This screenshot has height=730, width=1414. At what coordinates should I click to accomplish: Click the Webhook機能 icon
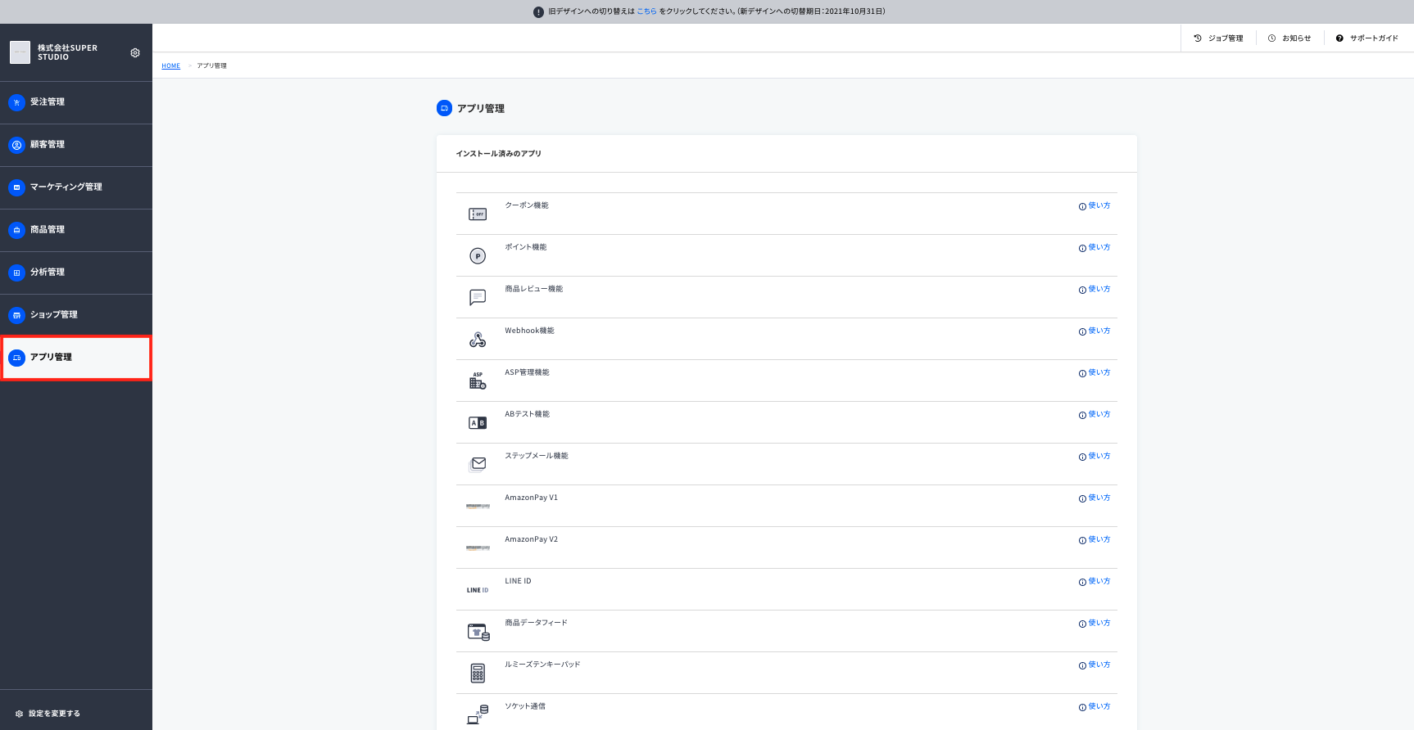[478, 340]
